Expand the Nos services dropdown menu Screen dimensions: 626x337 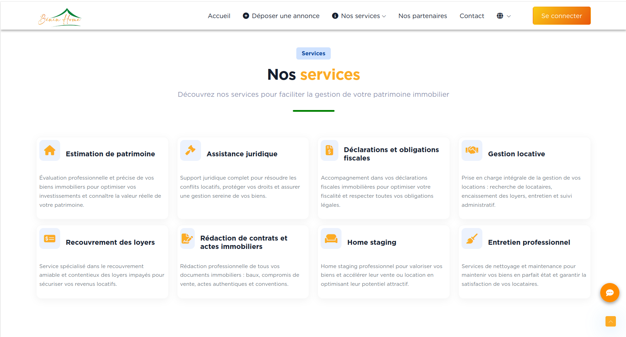(359, 16)
